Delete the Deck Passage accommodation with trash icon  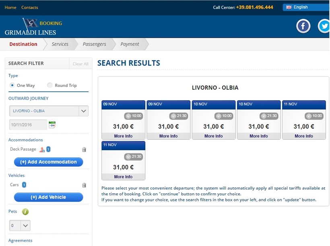[84, 149]
